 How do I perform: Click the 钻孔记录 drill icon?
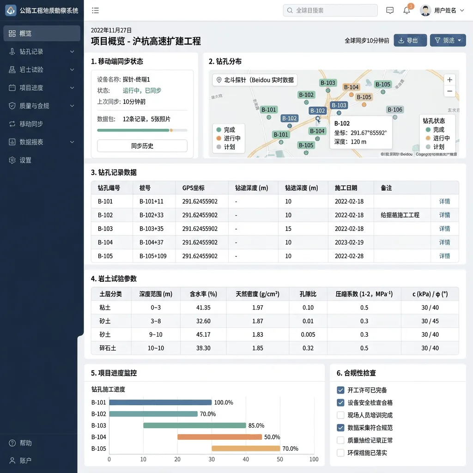point(12,52)
